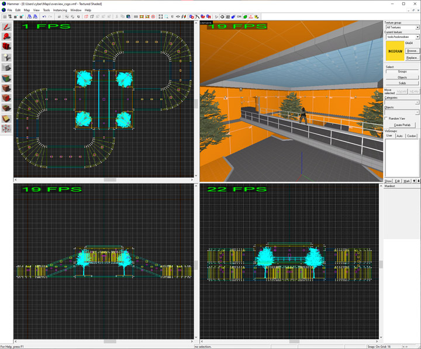The image size is (421, 349).
Task: Click the Hide Selected Objects red icon
Action: click(86, 16)
